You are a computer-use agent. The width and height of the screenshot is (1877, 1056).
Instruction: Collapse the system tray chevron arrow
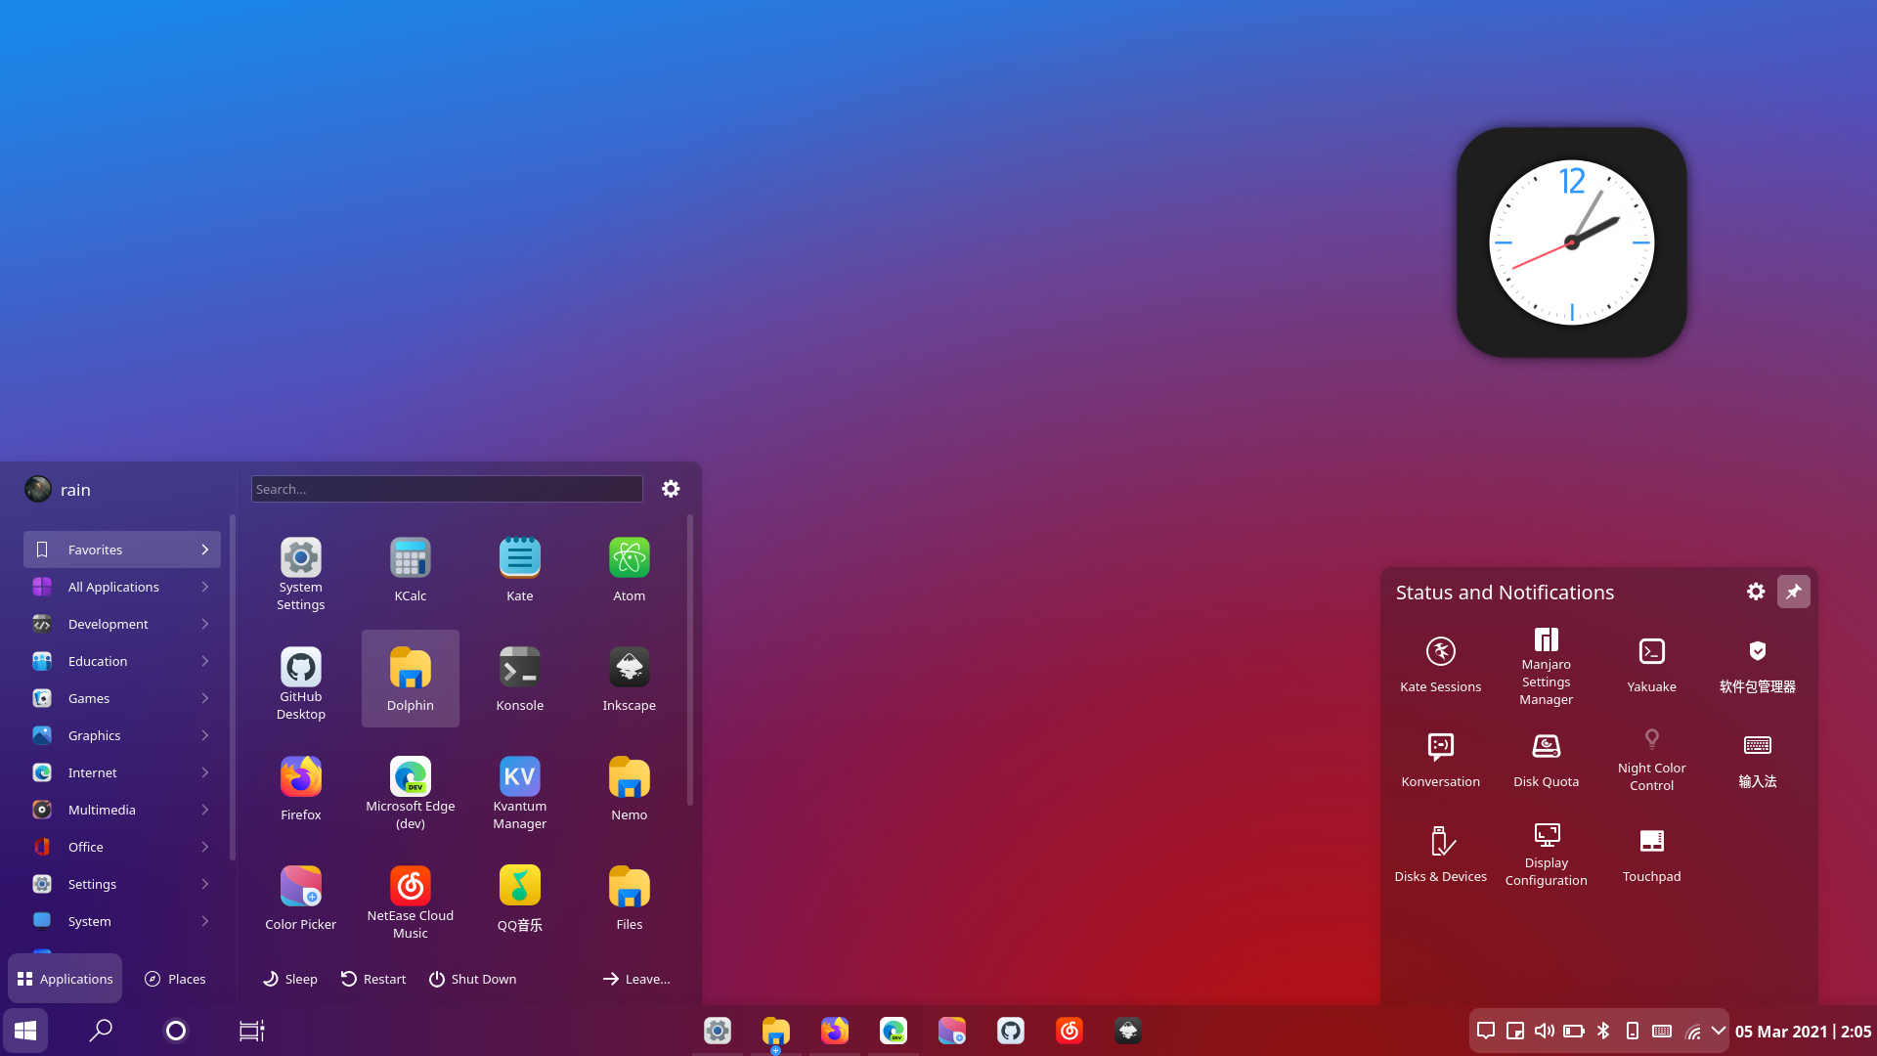(1719, 1031)
